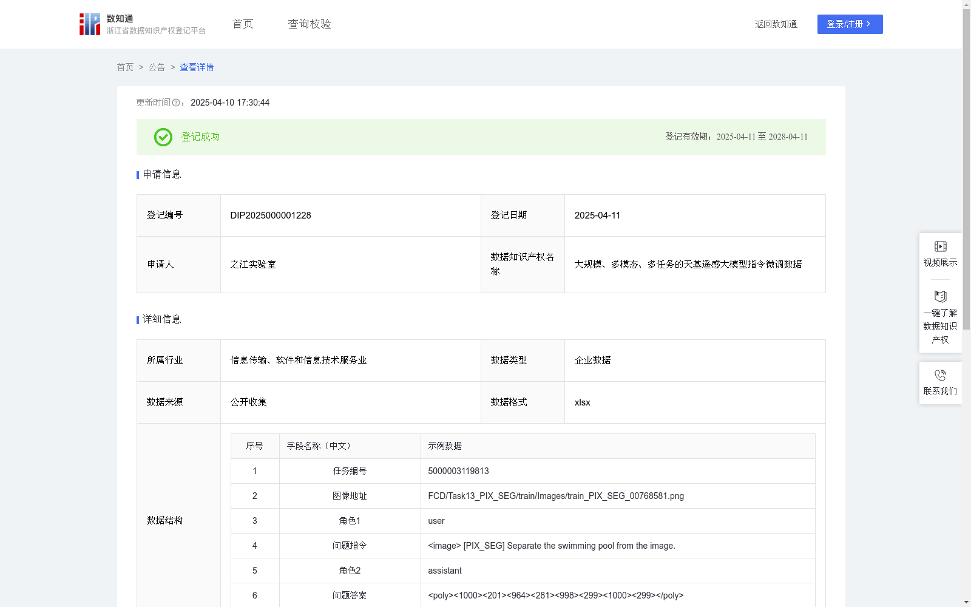Screen dimensions: 971x607
Task: Click 首页 in the breadcrumb
Action: 126,67
